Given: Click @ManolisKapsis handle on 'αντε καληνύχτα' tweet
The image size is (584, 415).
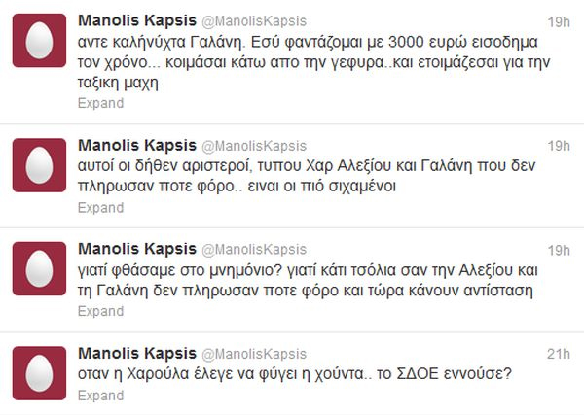Looking at the screenshot, I should pyautogui.click(x=253, y=22).
